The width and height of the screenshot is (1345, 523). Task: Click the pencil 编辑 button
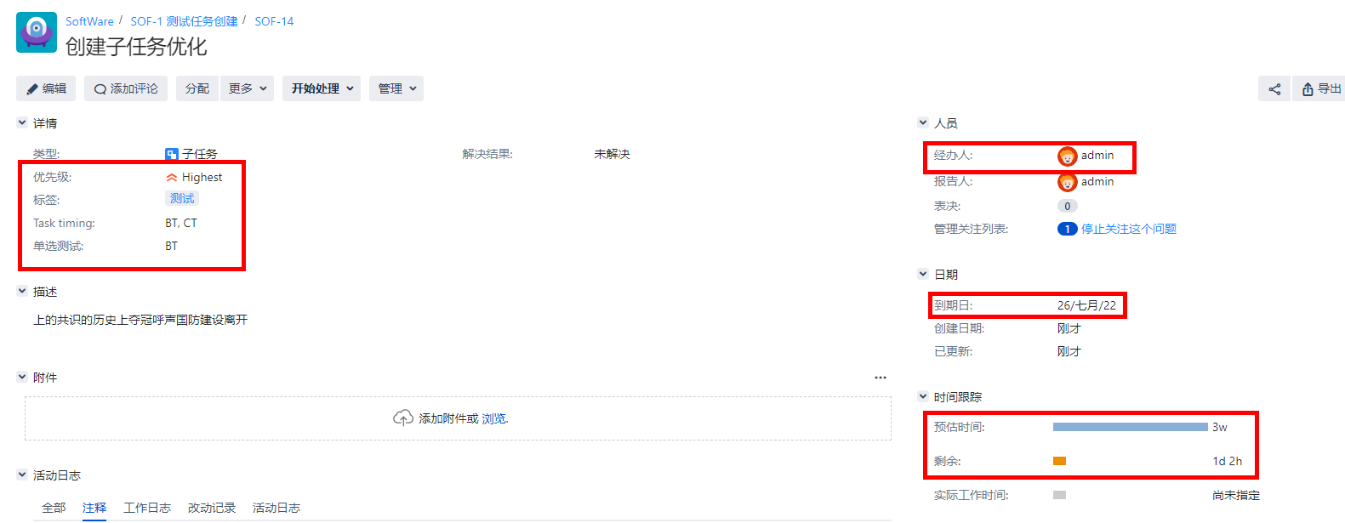click(x=46, y=88)
